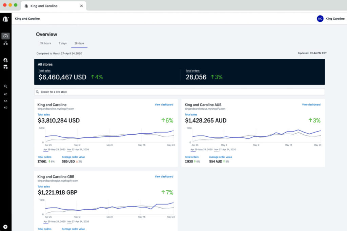Switch to the 7 days tab
The image size is (347, 231).
click(62, 43)
